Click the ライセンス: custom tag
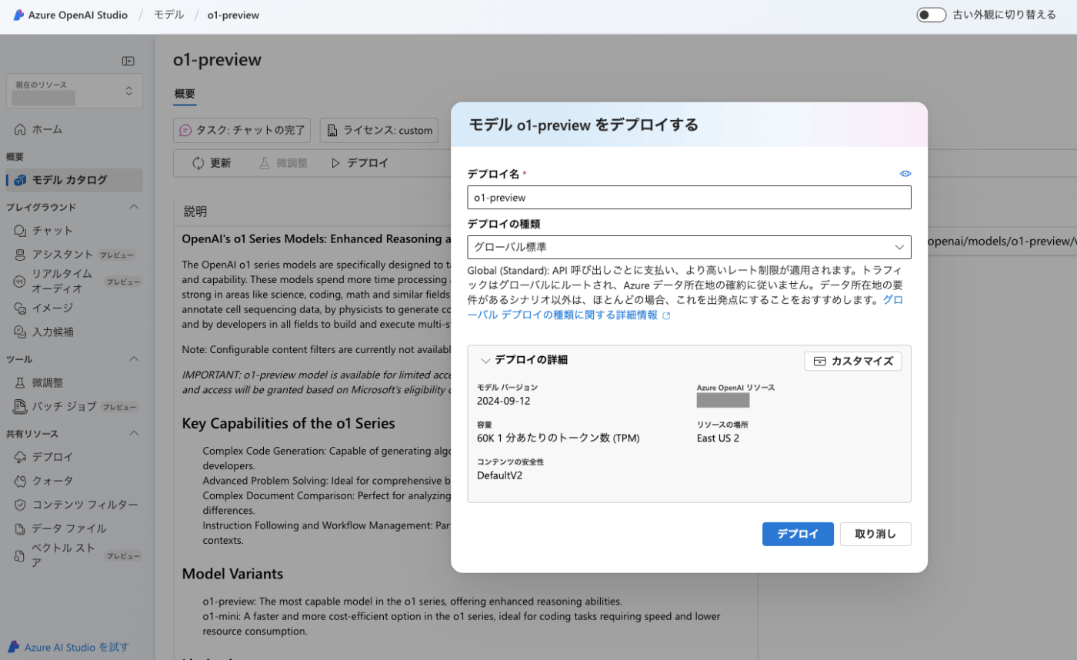Viewport: 1077px width, 660px height. click(379, 130)
